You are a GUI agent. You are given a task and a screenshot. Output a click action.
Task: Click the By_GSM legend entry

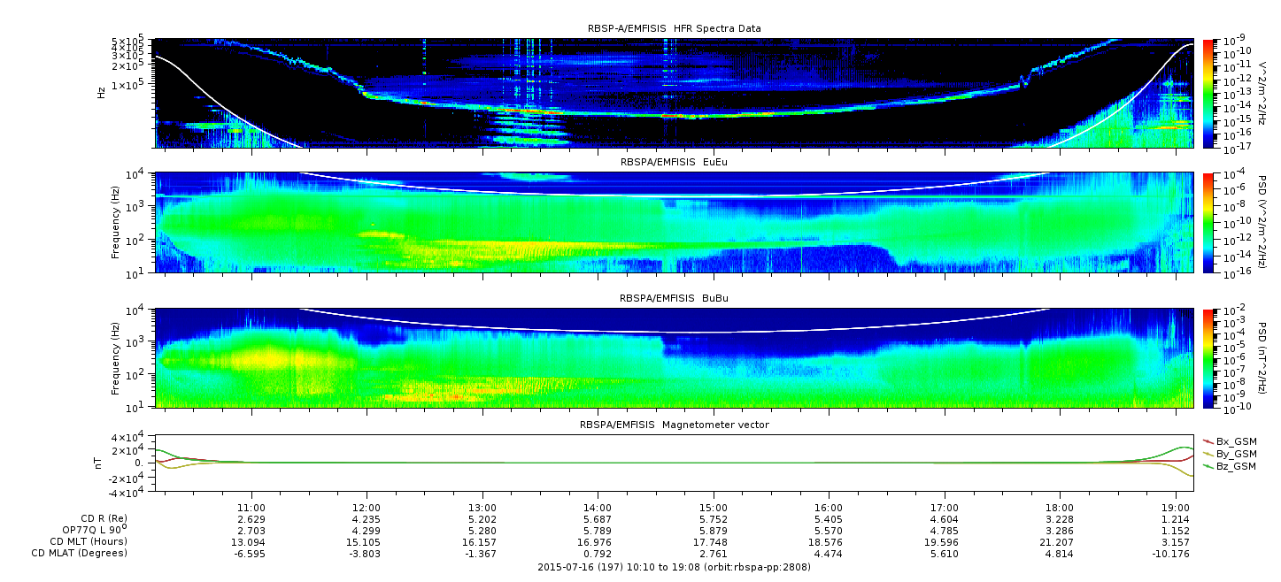click(x=1235, y=454)
